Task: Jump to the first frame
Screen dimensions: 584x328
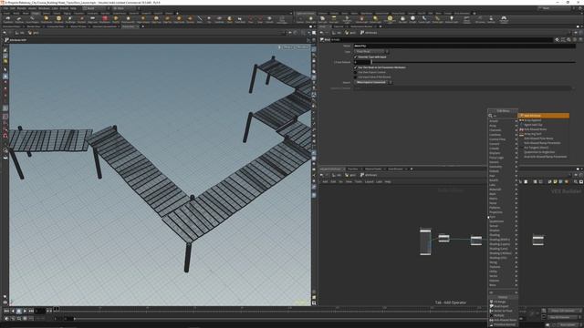Action: [6, 311]
